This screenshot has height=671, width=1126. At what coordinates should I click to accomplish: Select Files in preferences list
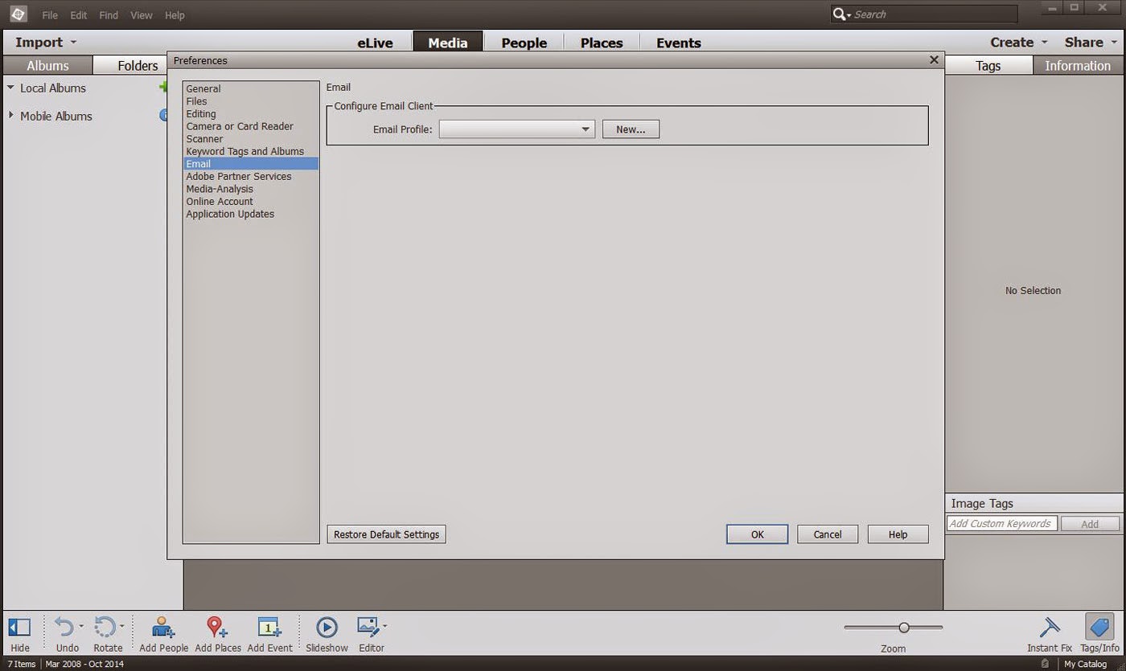pos(251,101)
